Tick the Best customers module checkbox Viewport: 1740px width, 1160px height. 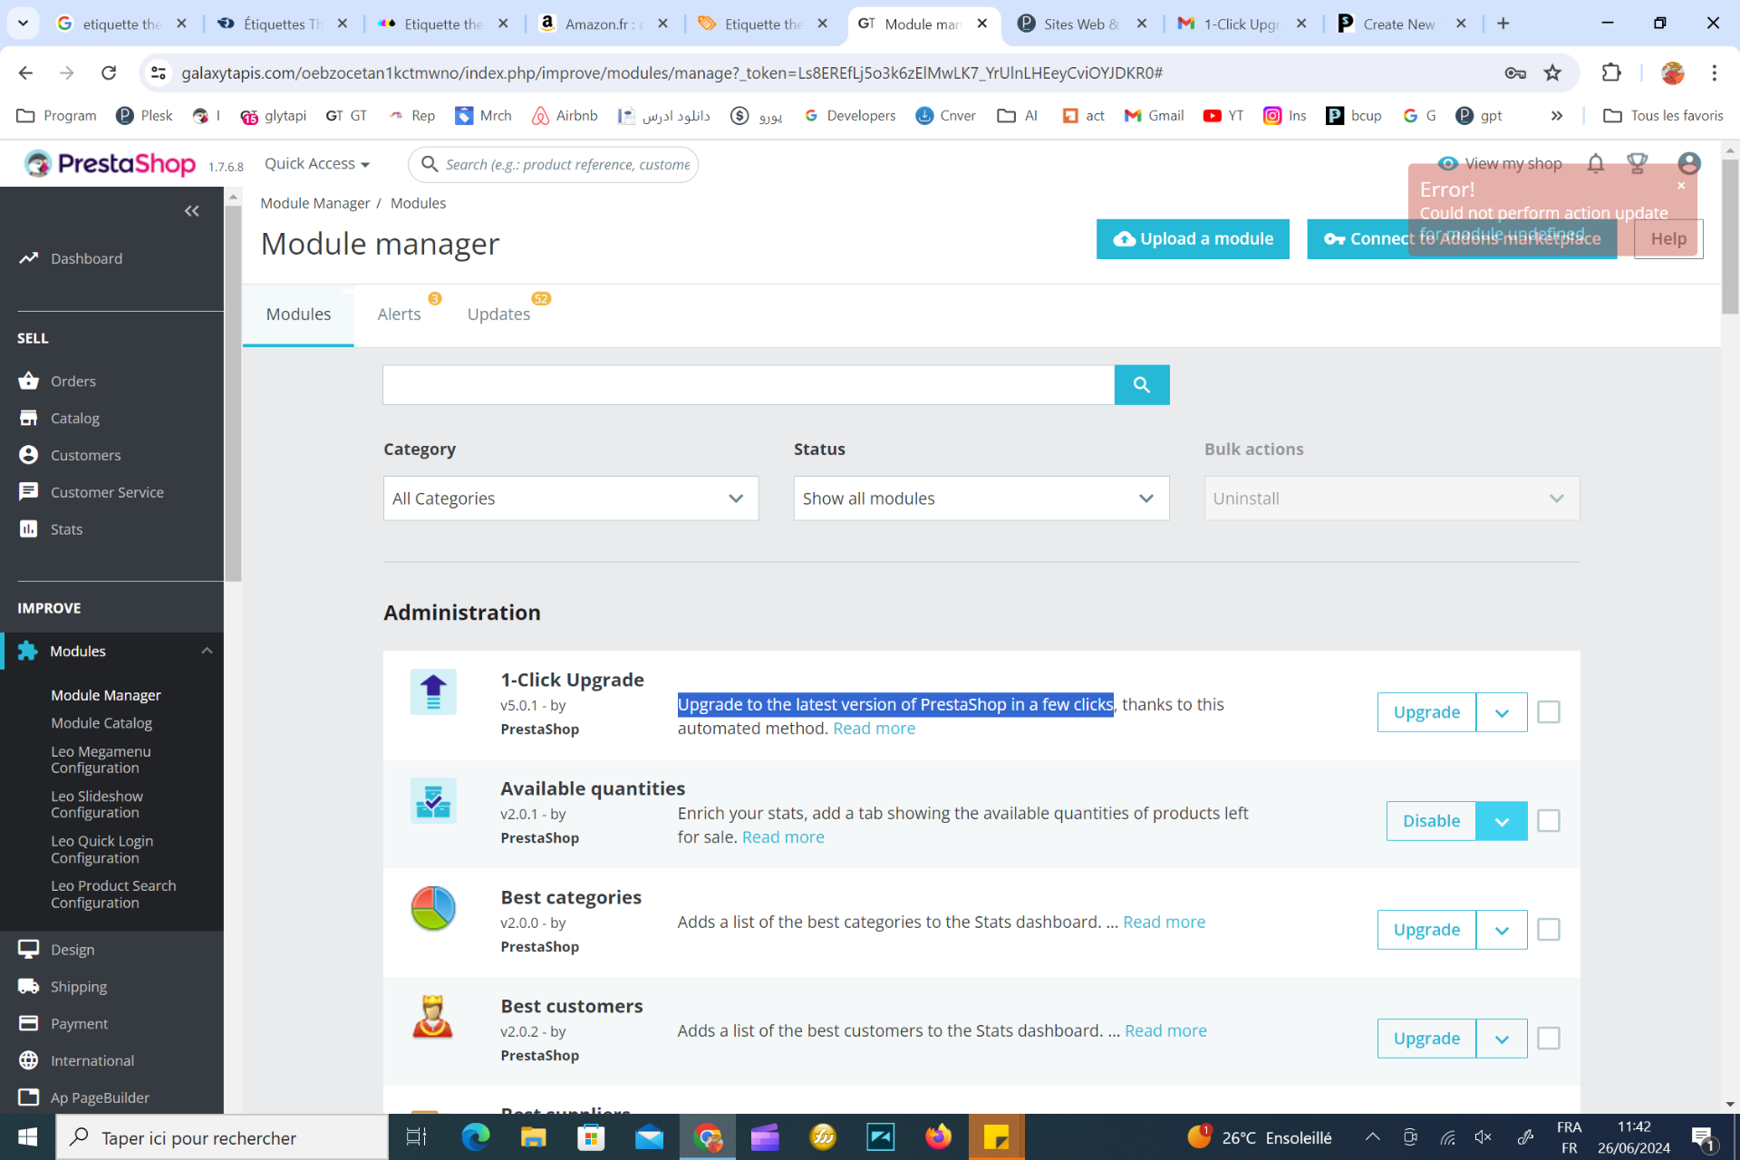[1549, 1039]
